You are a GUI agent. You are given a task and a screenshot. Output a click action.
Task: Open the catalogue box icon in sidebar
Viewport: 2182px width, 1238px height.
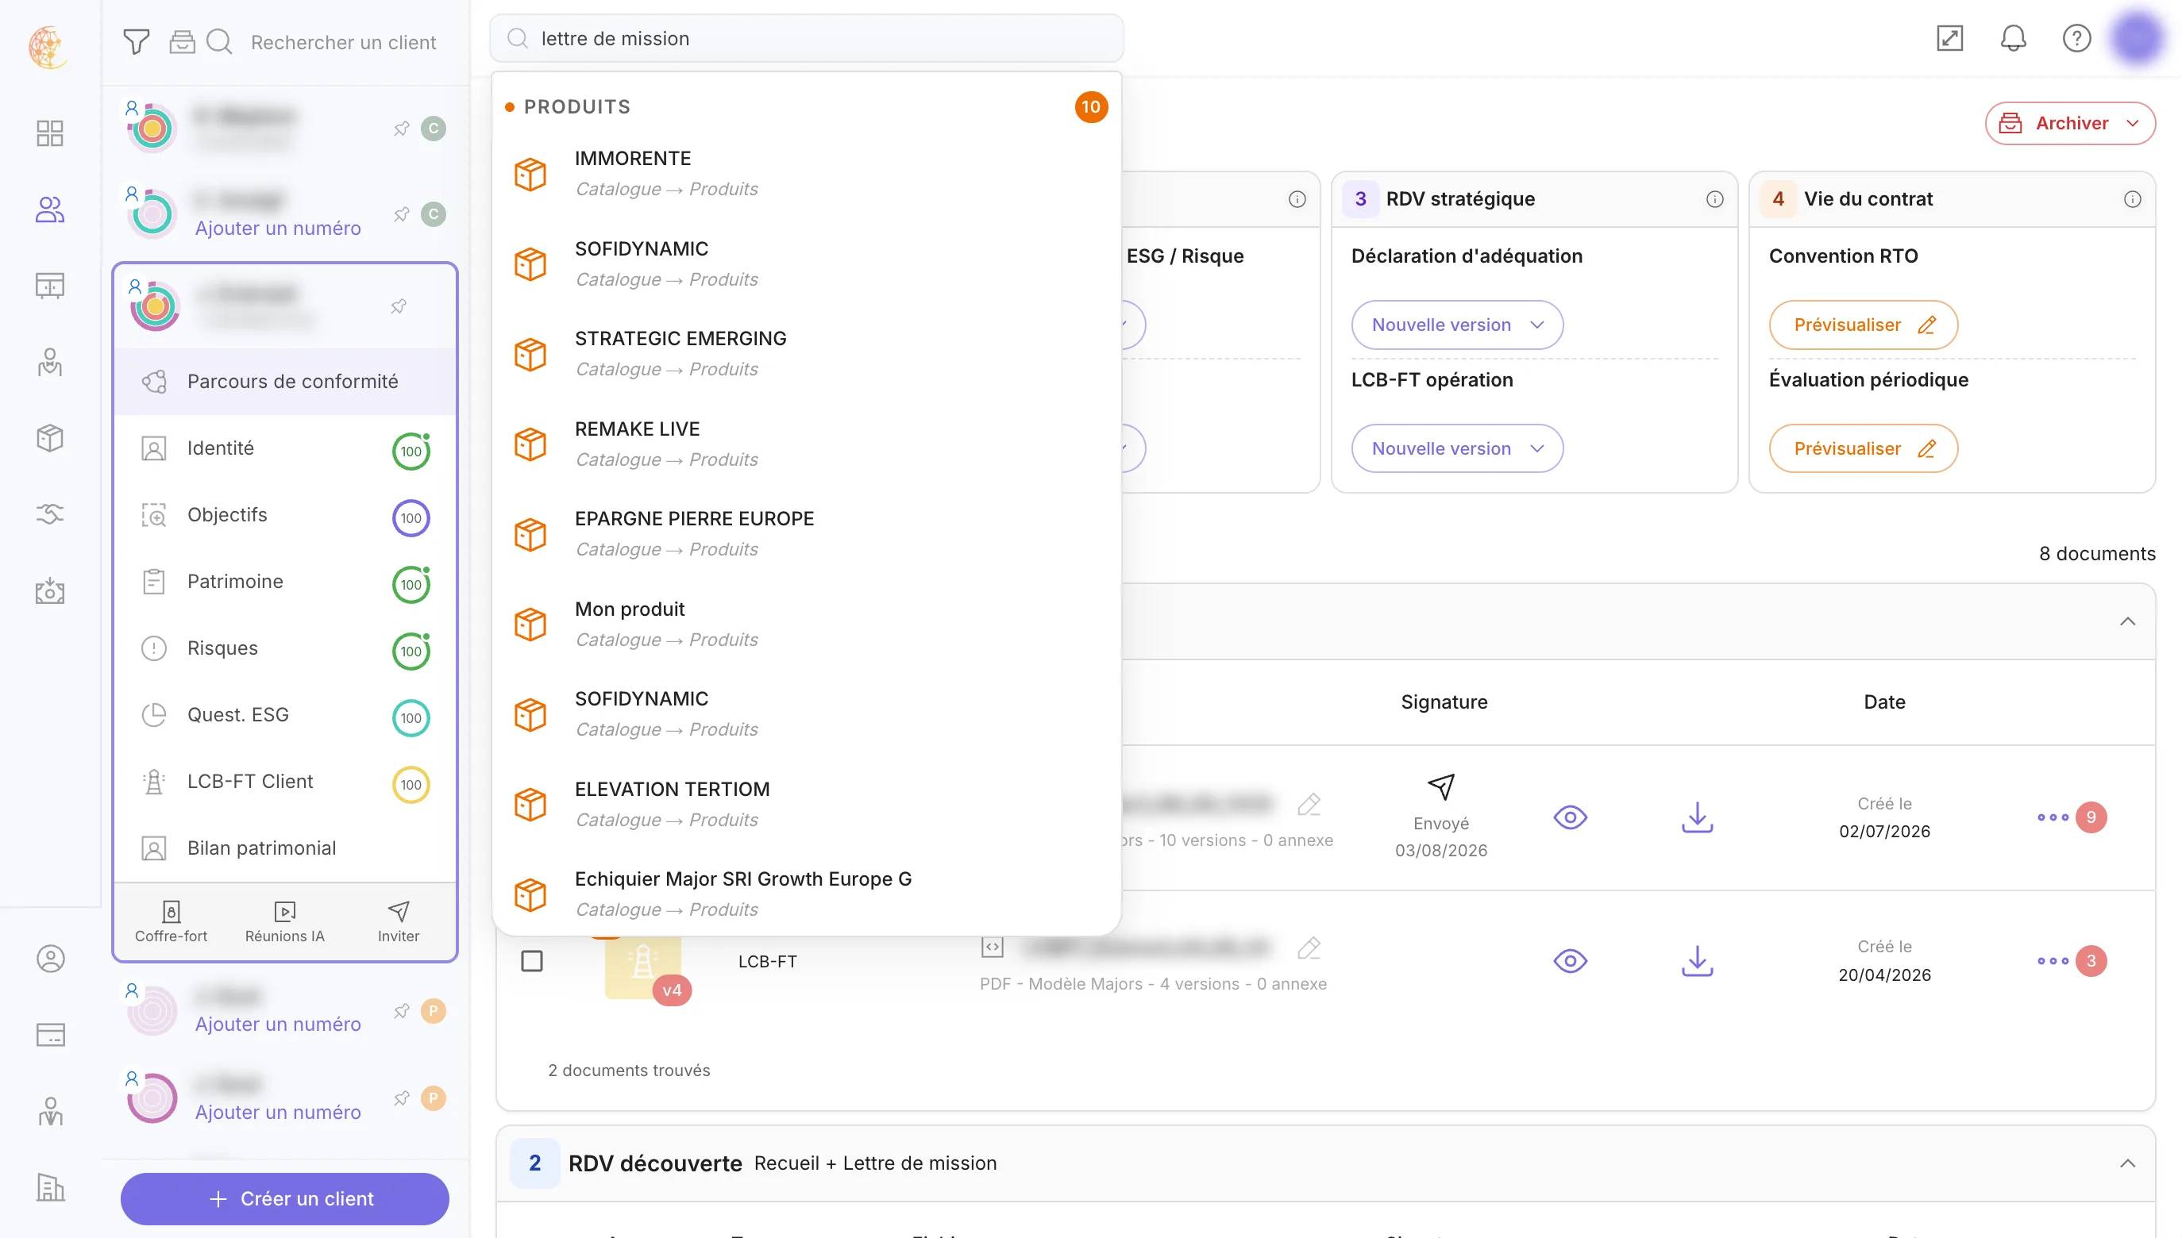49,438
